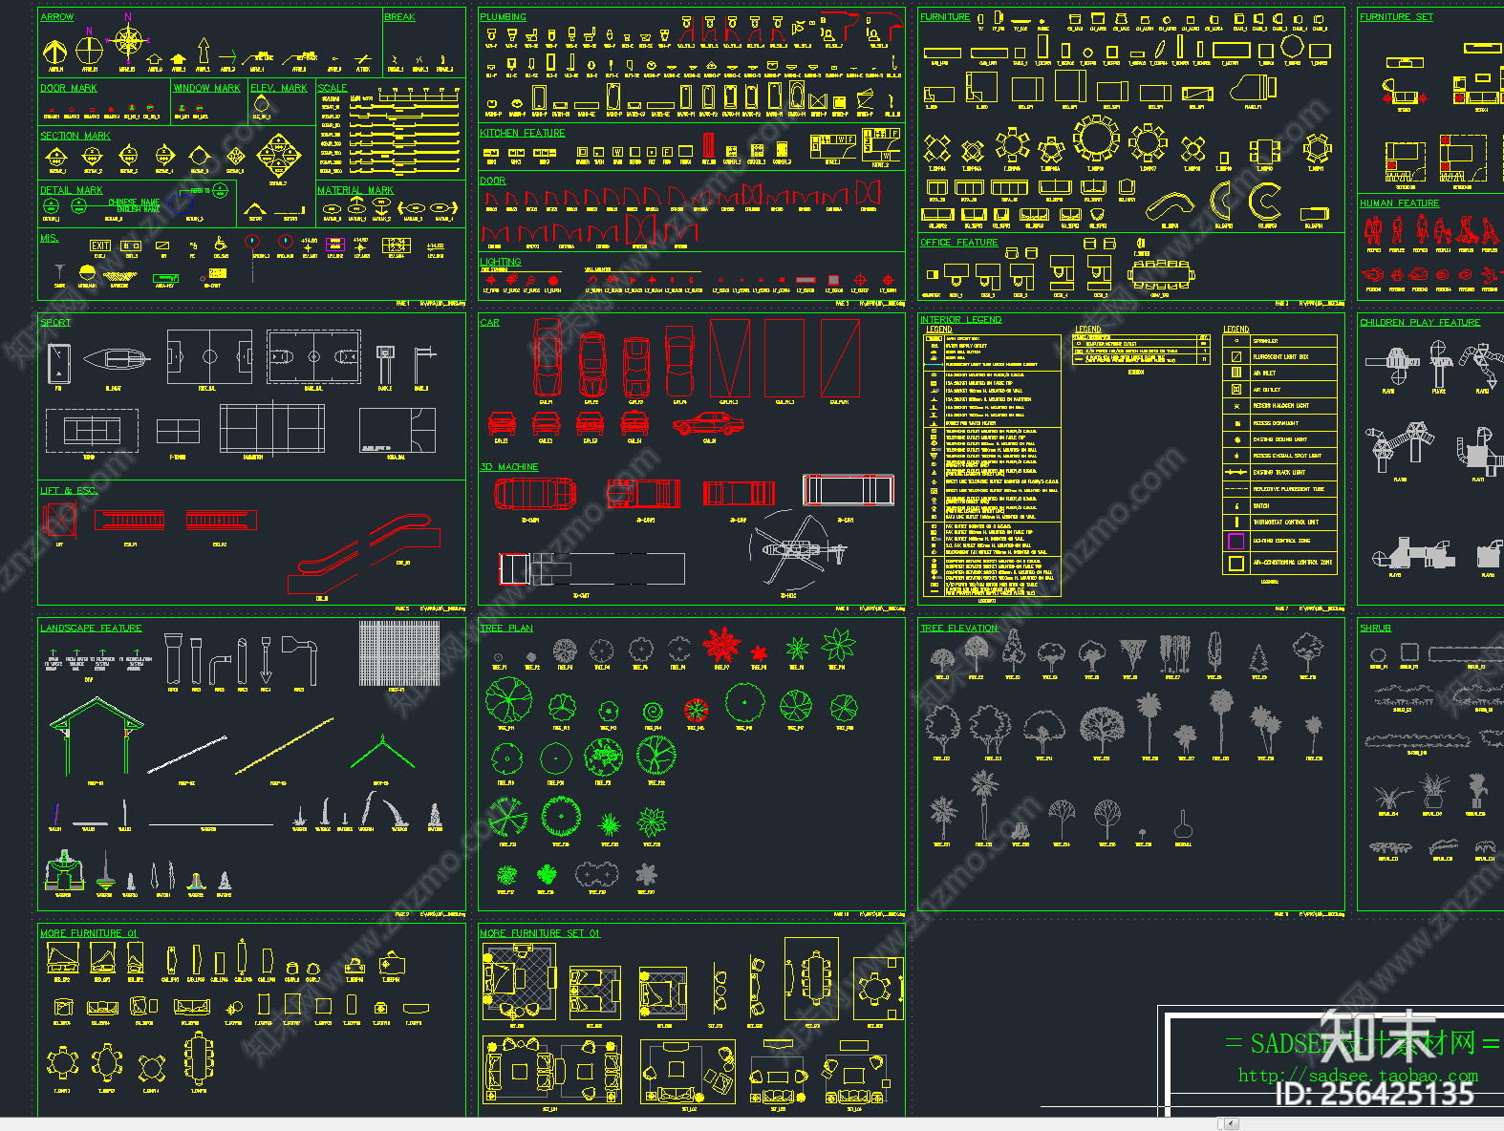Image resolution: width=1504 pixels, height=1131 pixels.
Task: Click the WINDOW MARK heading
Action: pyautogui.click(x=206, y=88)
